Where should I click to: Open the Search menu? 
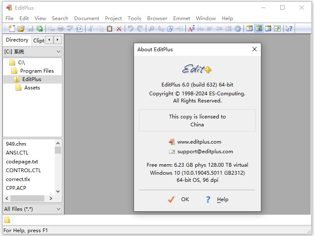coord(60,18)
